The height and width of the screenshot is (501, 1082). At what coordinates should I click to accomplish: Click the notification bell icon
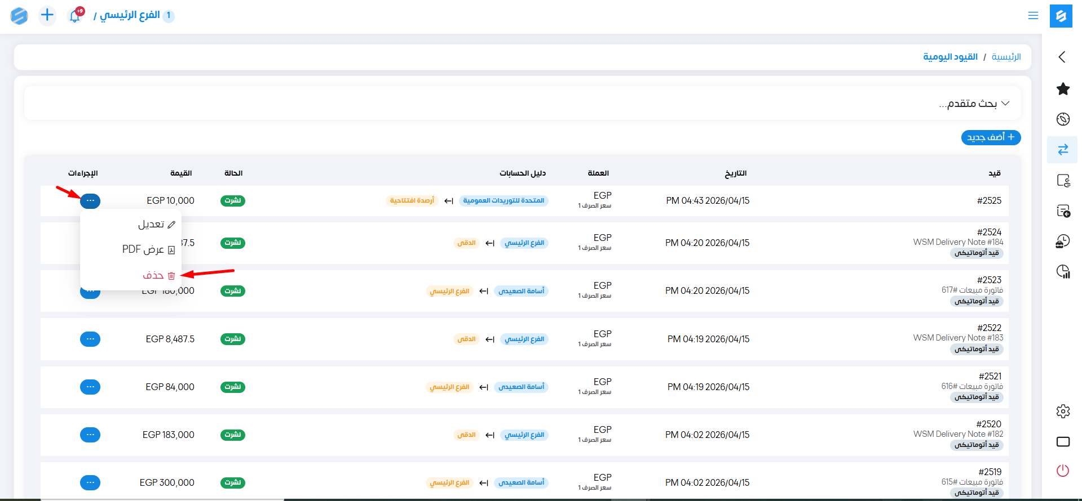coord(74,16)
